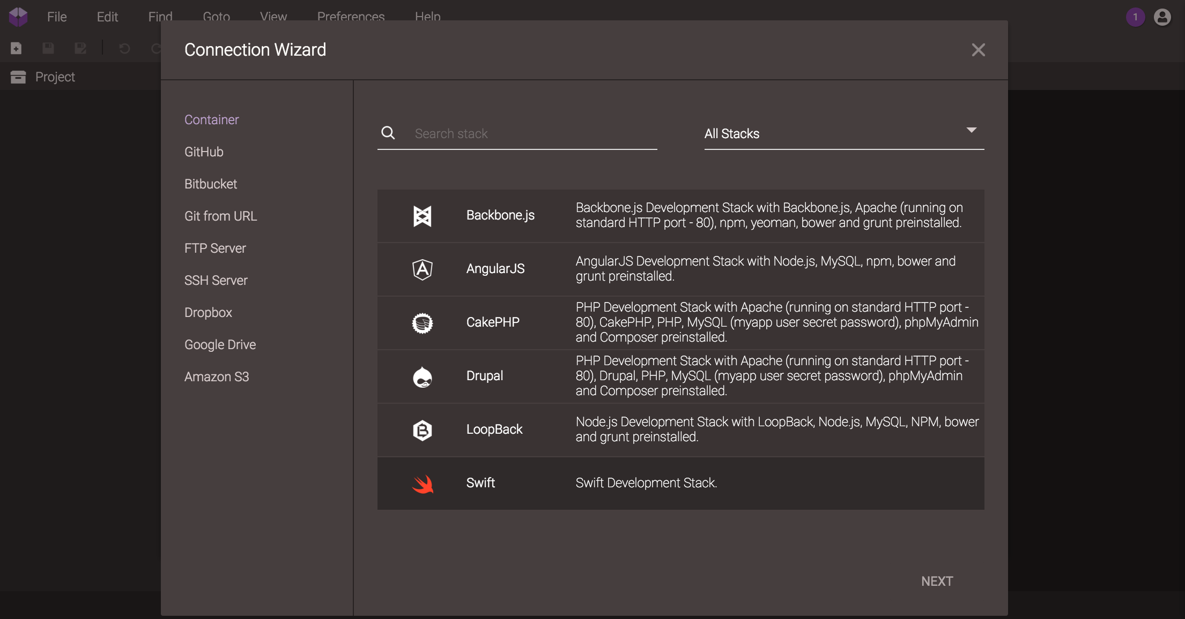Click the AngularJS Development Stack description

[766, 268]
